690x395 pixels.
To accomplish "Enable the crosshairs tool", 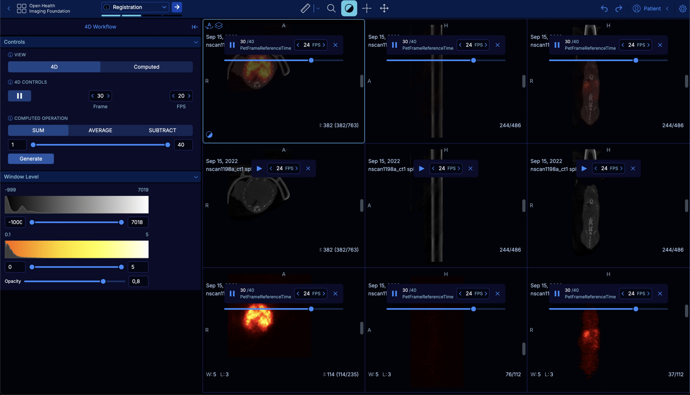I will point(367,8).
